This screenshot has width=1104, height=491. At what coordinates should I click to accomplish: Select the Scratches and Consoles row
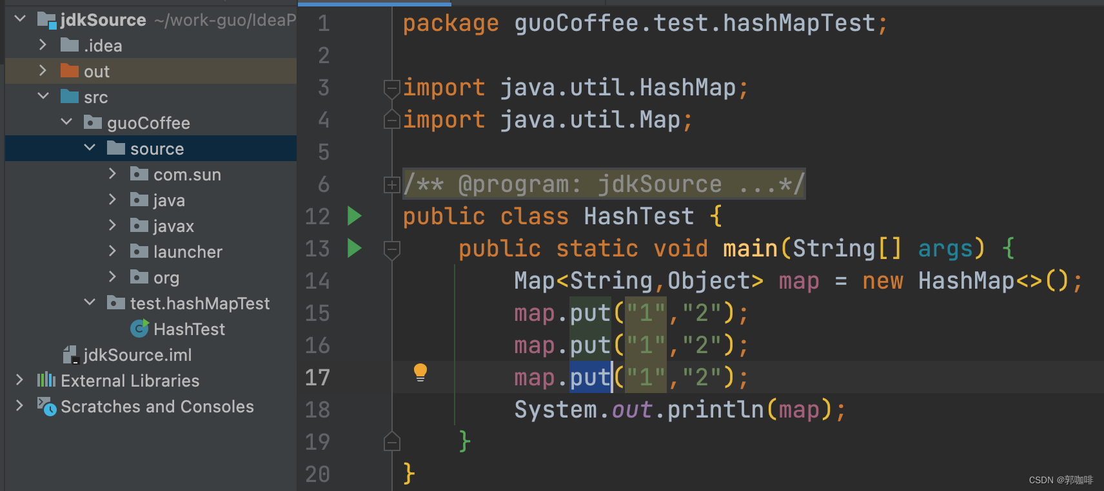pyautogui.click(x=151, y=406)
